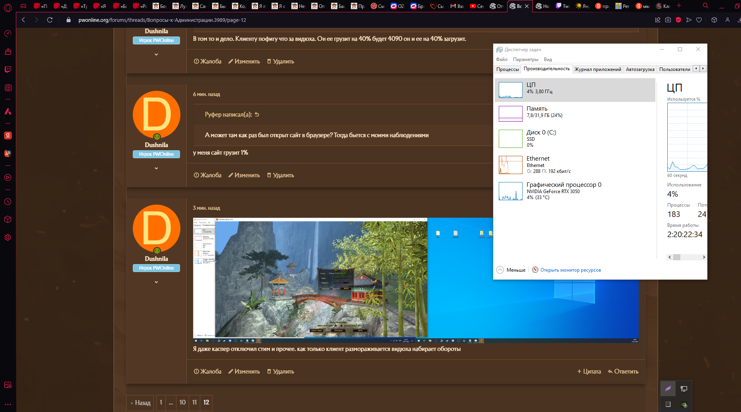Screen dimensions: 741x412
Task: Click Цитата on the latest post
Action: (589, 372)
